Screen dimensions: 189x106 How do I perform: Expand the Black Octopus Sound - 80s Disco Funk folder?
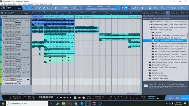click(151, 38)
